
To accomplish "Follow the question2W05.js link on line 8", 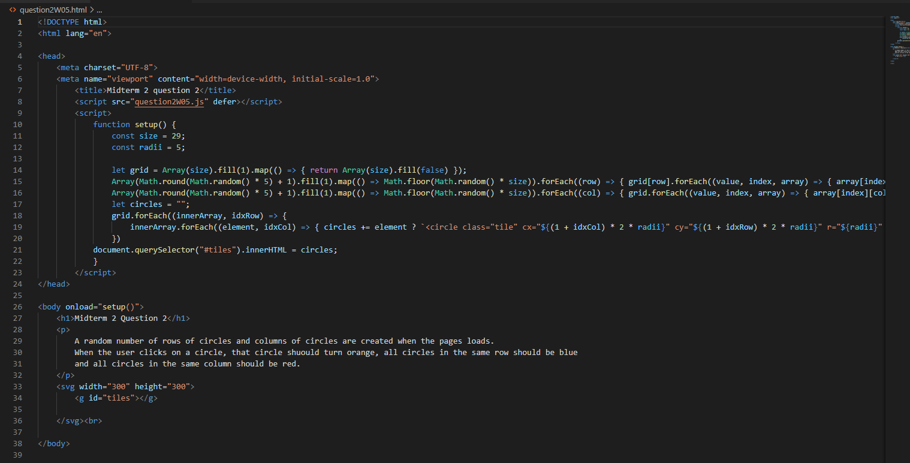I will (170, 102).
